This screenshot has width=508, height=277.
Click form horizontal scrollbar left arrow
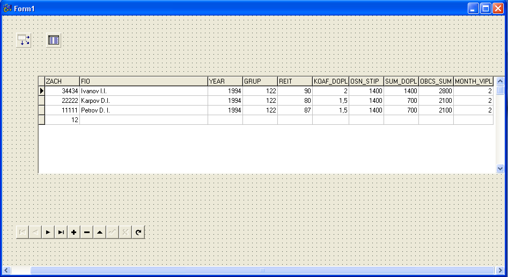click(x=6, y=270)
